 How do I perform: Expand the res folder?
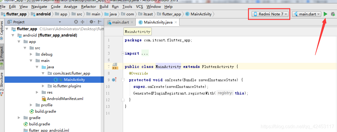(37, 92)
